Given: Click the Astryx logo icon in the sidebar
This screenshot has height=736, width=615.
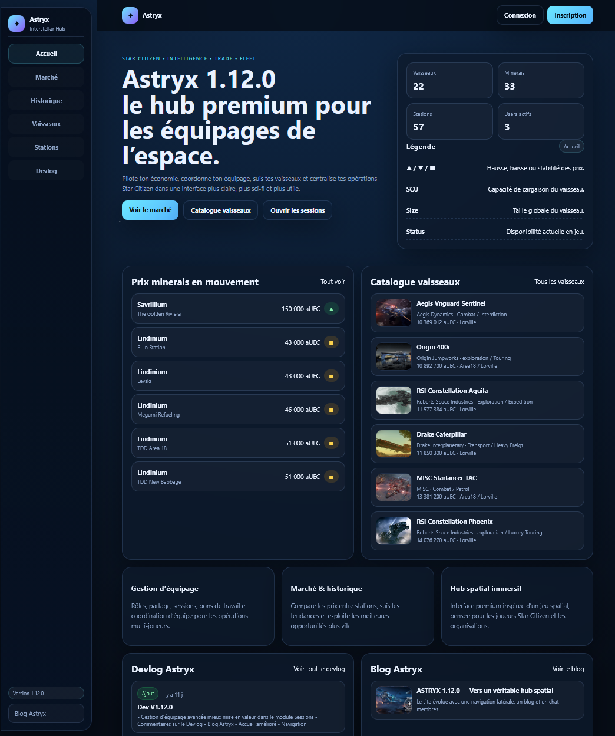Looking at the screenshot, I should pyautogui.click(x=16, y=24).
